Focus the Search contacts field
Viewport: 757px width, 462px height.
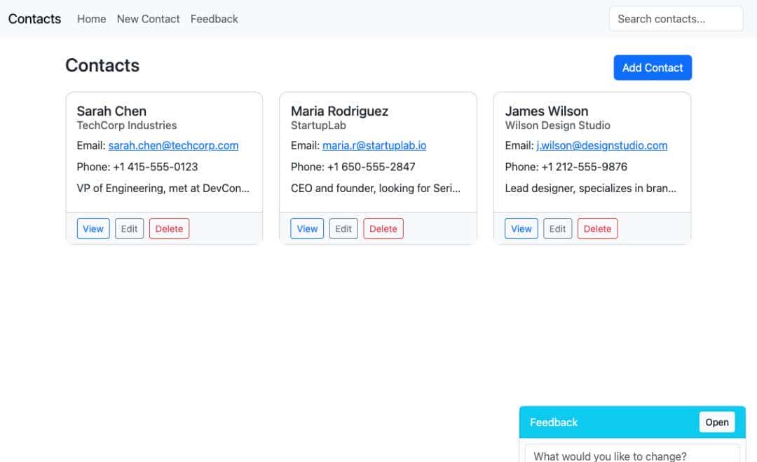pos(675,19)
